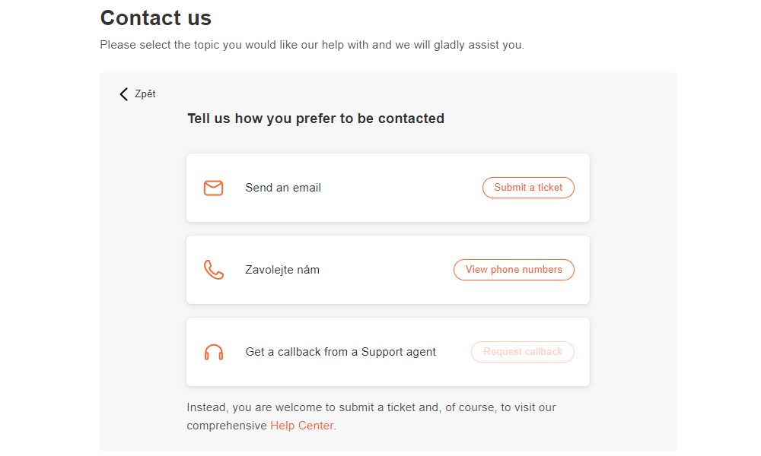Select the Send an email label
Viewport: 761px width, 456px height.
pyautogui.click(x=283, y=188)
